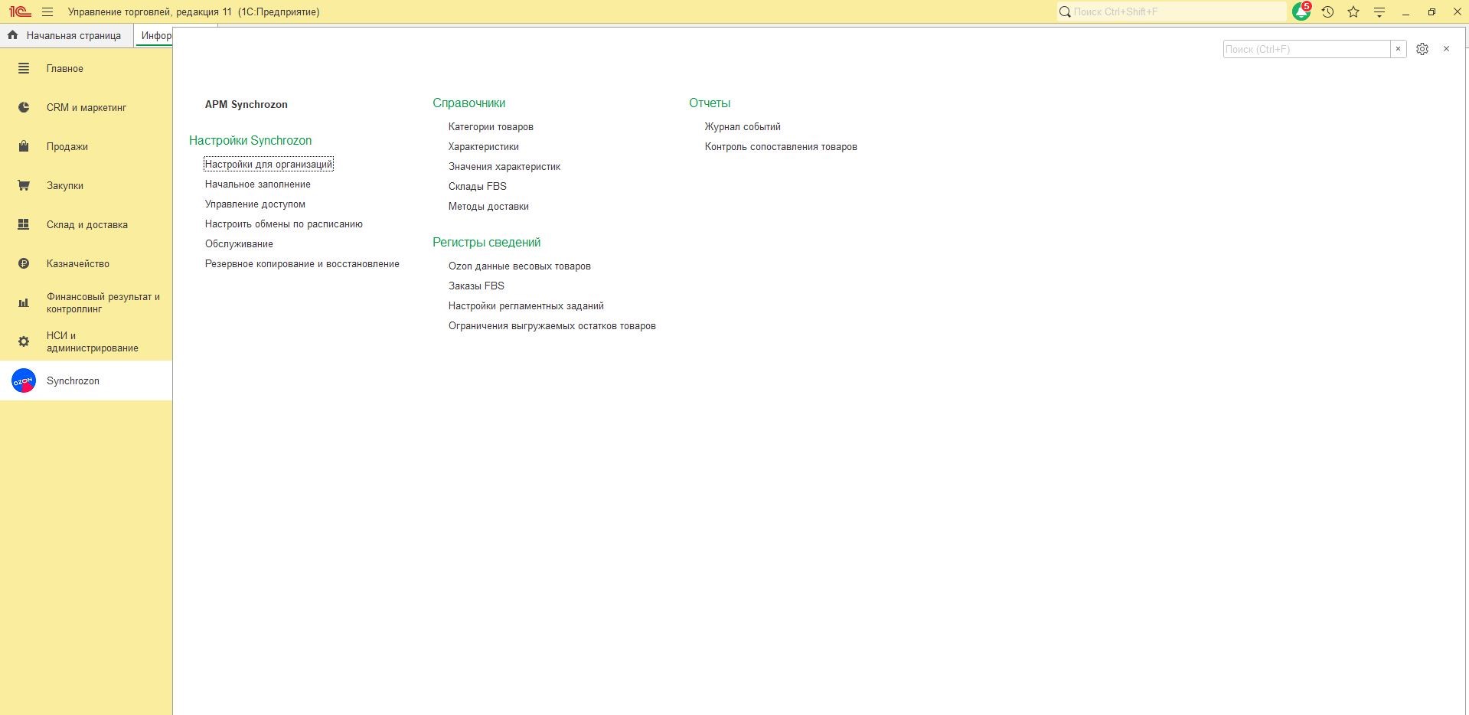Click the 1C logo icon
The height and width of the screenshot is (715, 1469).
pos(19,11)
